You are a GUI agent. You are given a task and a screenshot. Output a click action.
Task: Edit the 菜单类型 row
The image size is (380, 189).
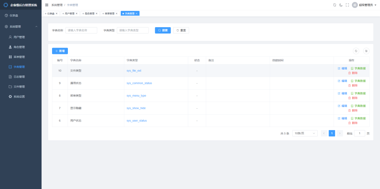[x=342, y=93]
